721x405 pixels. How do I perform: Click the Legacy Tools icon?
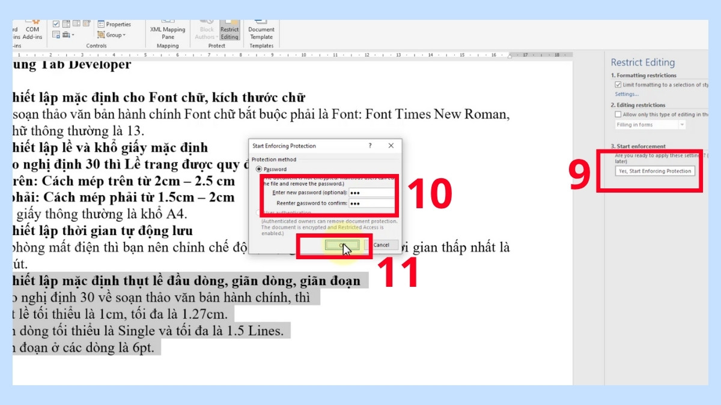coord(66,35)
